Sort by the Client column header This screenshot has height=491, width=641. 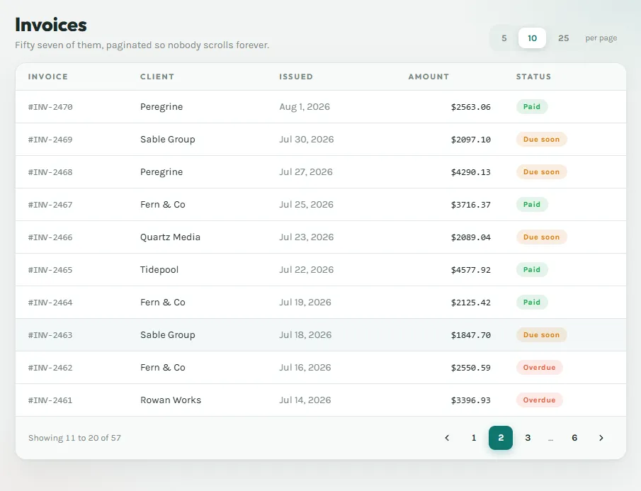pyautogui.click(x=157, y=77)
